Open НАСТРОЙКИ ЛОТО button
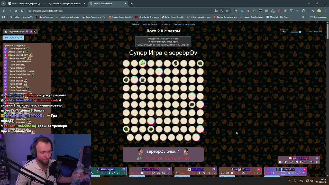This screenshot has width=329, height=185. pos(13,38)
